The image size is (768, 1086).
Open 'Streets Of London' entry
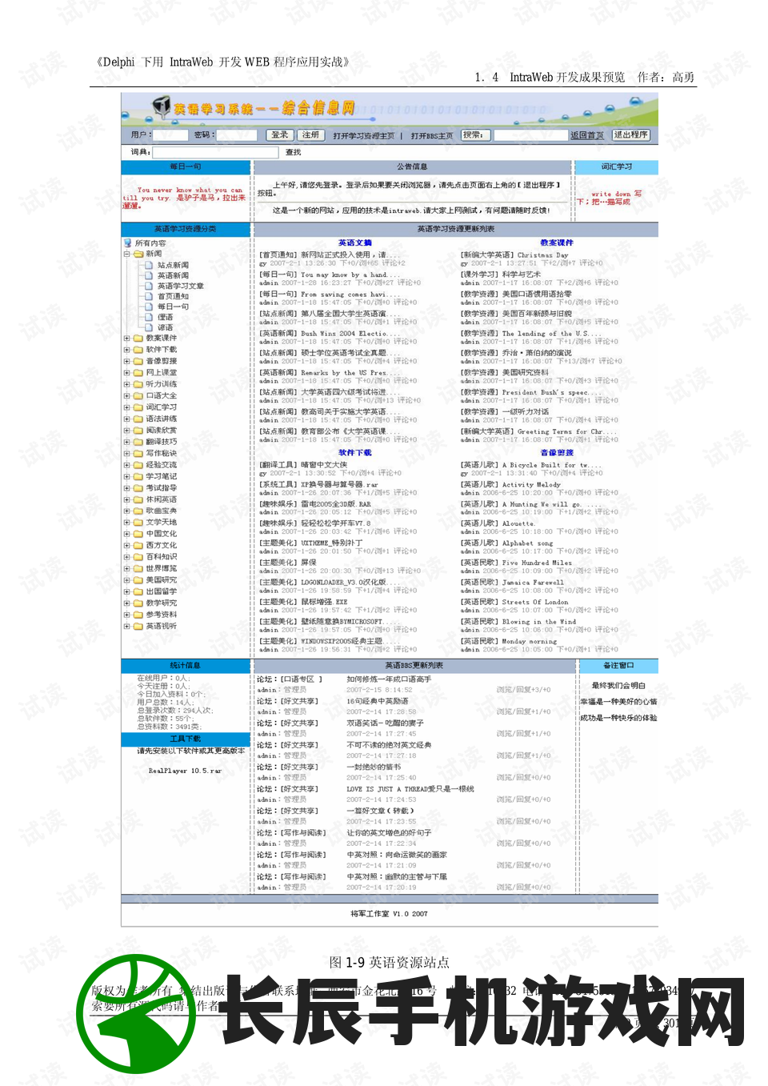(535, 602)
